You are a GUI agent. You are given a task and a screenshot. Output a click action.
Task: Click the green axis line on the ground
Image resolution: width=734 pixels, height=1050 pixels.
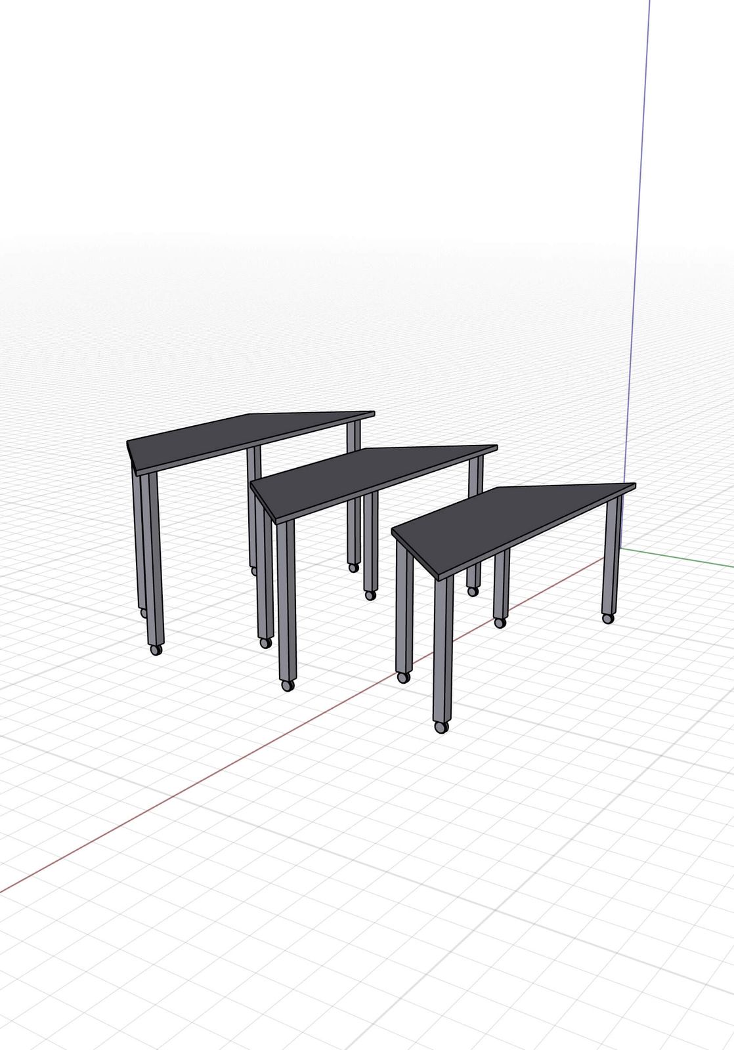click(676, 556)
